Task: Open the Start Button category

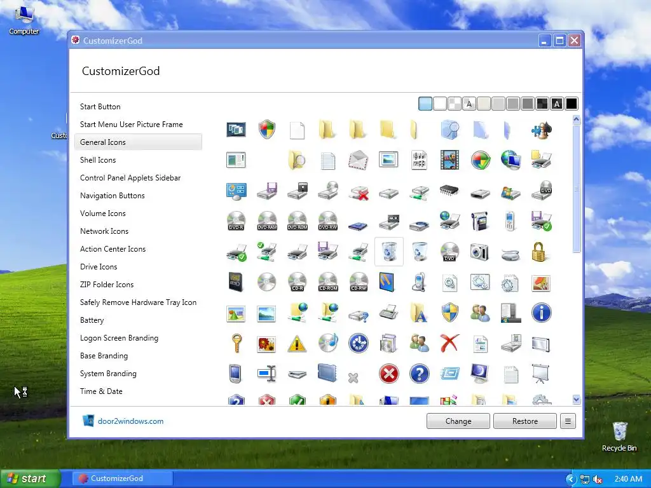Action: [x=138, y=107]
